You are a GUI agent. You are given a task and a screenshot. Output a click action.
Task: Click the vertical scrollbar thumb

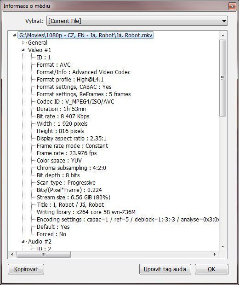pyautogui.click(x=223, y=78)
